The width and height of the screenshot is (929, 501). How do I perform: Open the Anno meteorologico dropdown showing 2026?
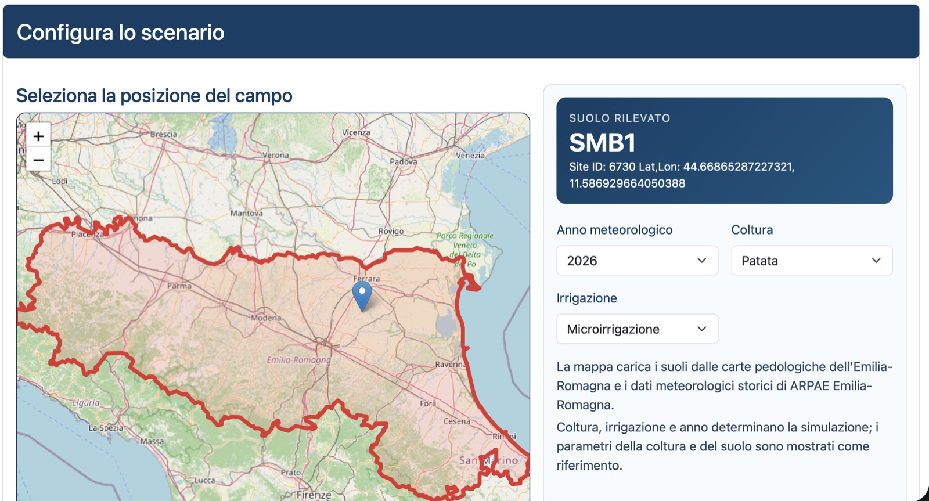tap(637, 261)
